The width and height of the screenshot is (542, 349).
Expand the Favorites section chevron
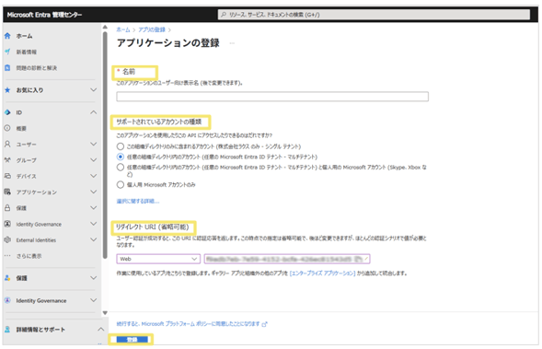[93, 90]
